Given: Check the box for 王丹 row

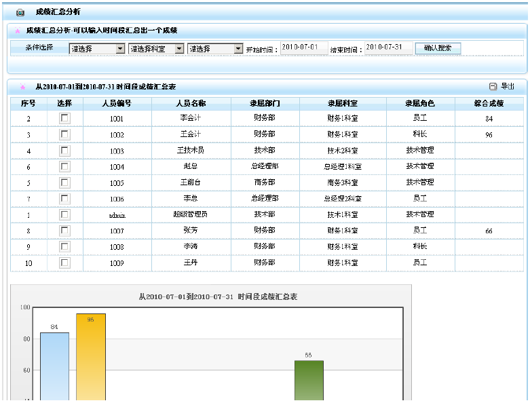Looking at the screenshot, I should [x=64, y=263].
